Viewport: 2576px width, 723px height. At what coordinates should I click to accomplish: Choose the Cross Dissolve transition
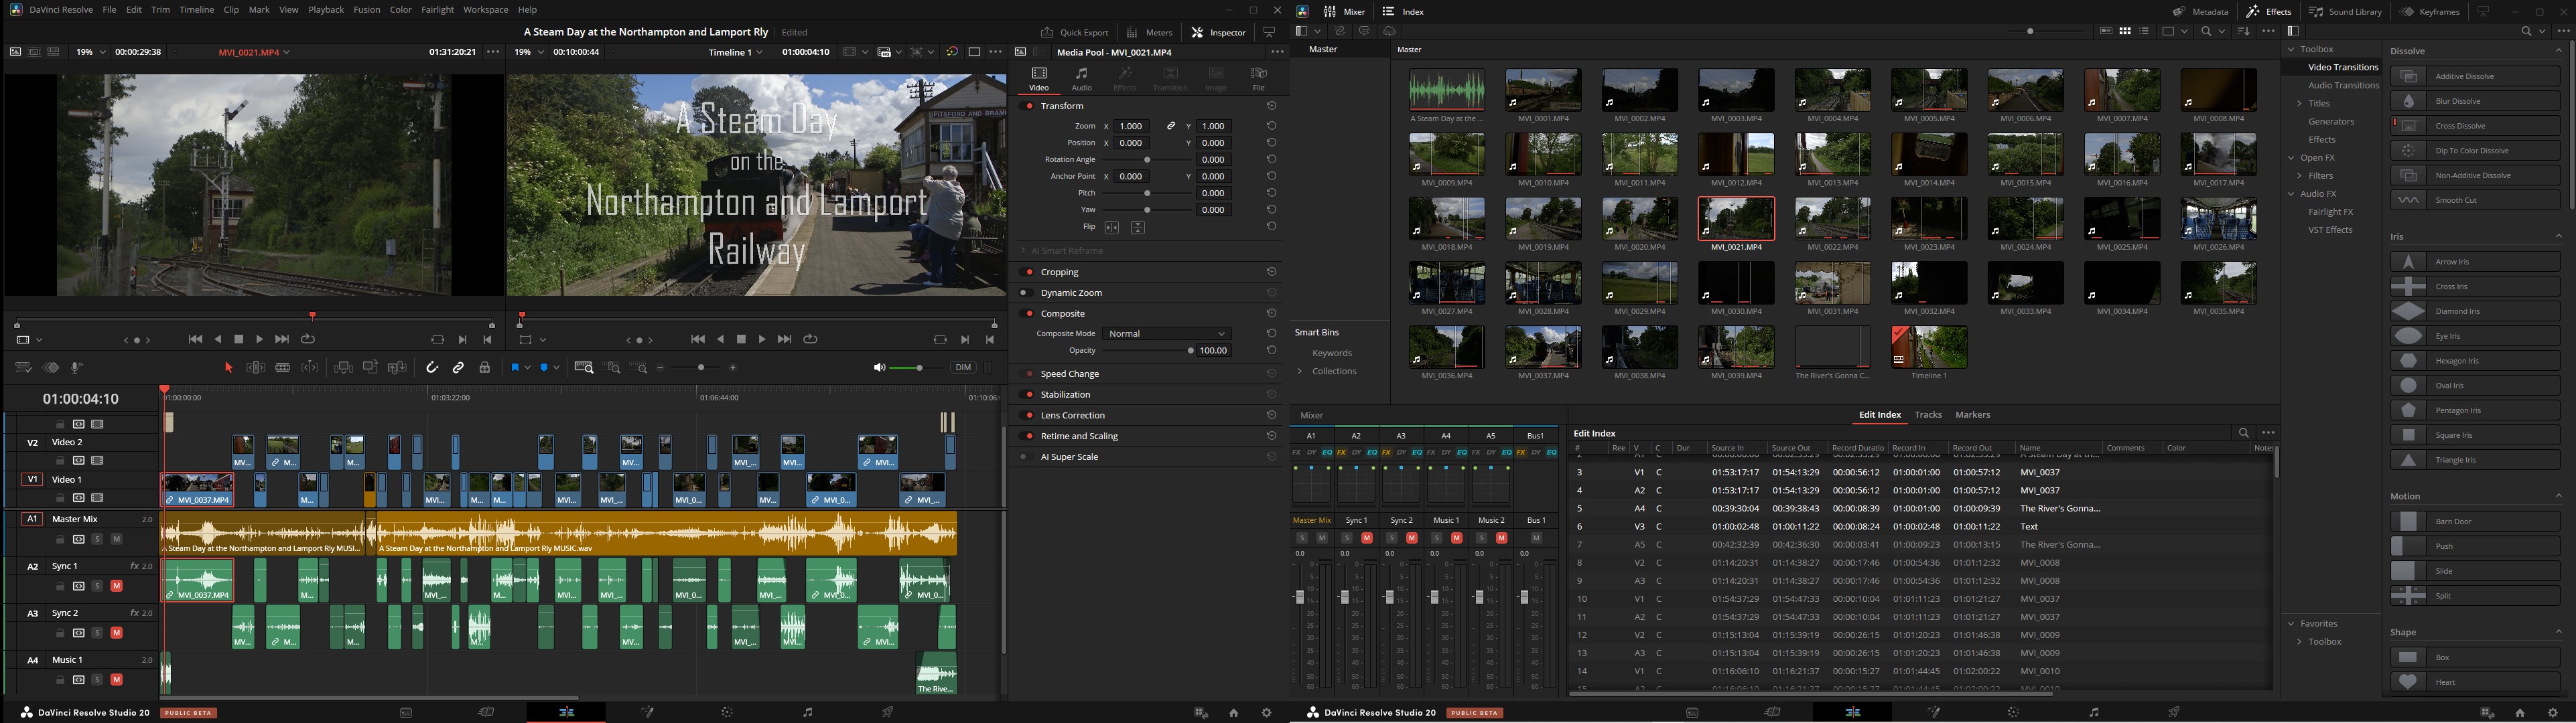[2474, 126]
